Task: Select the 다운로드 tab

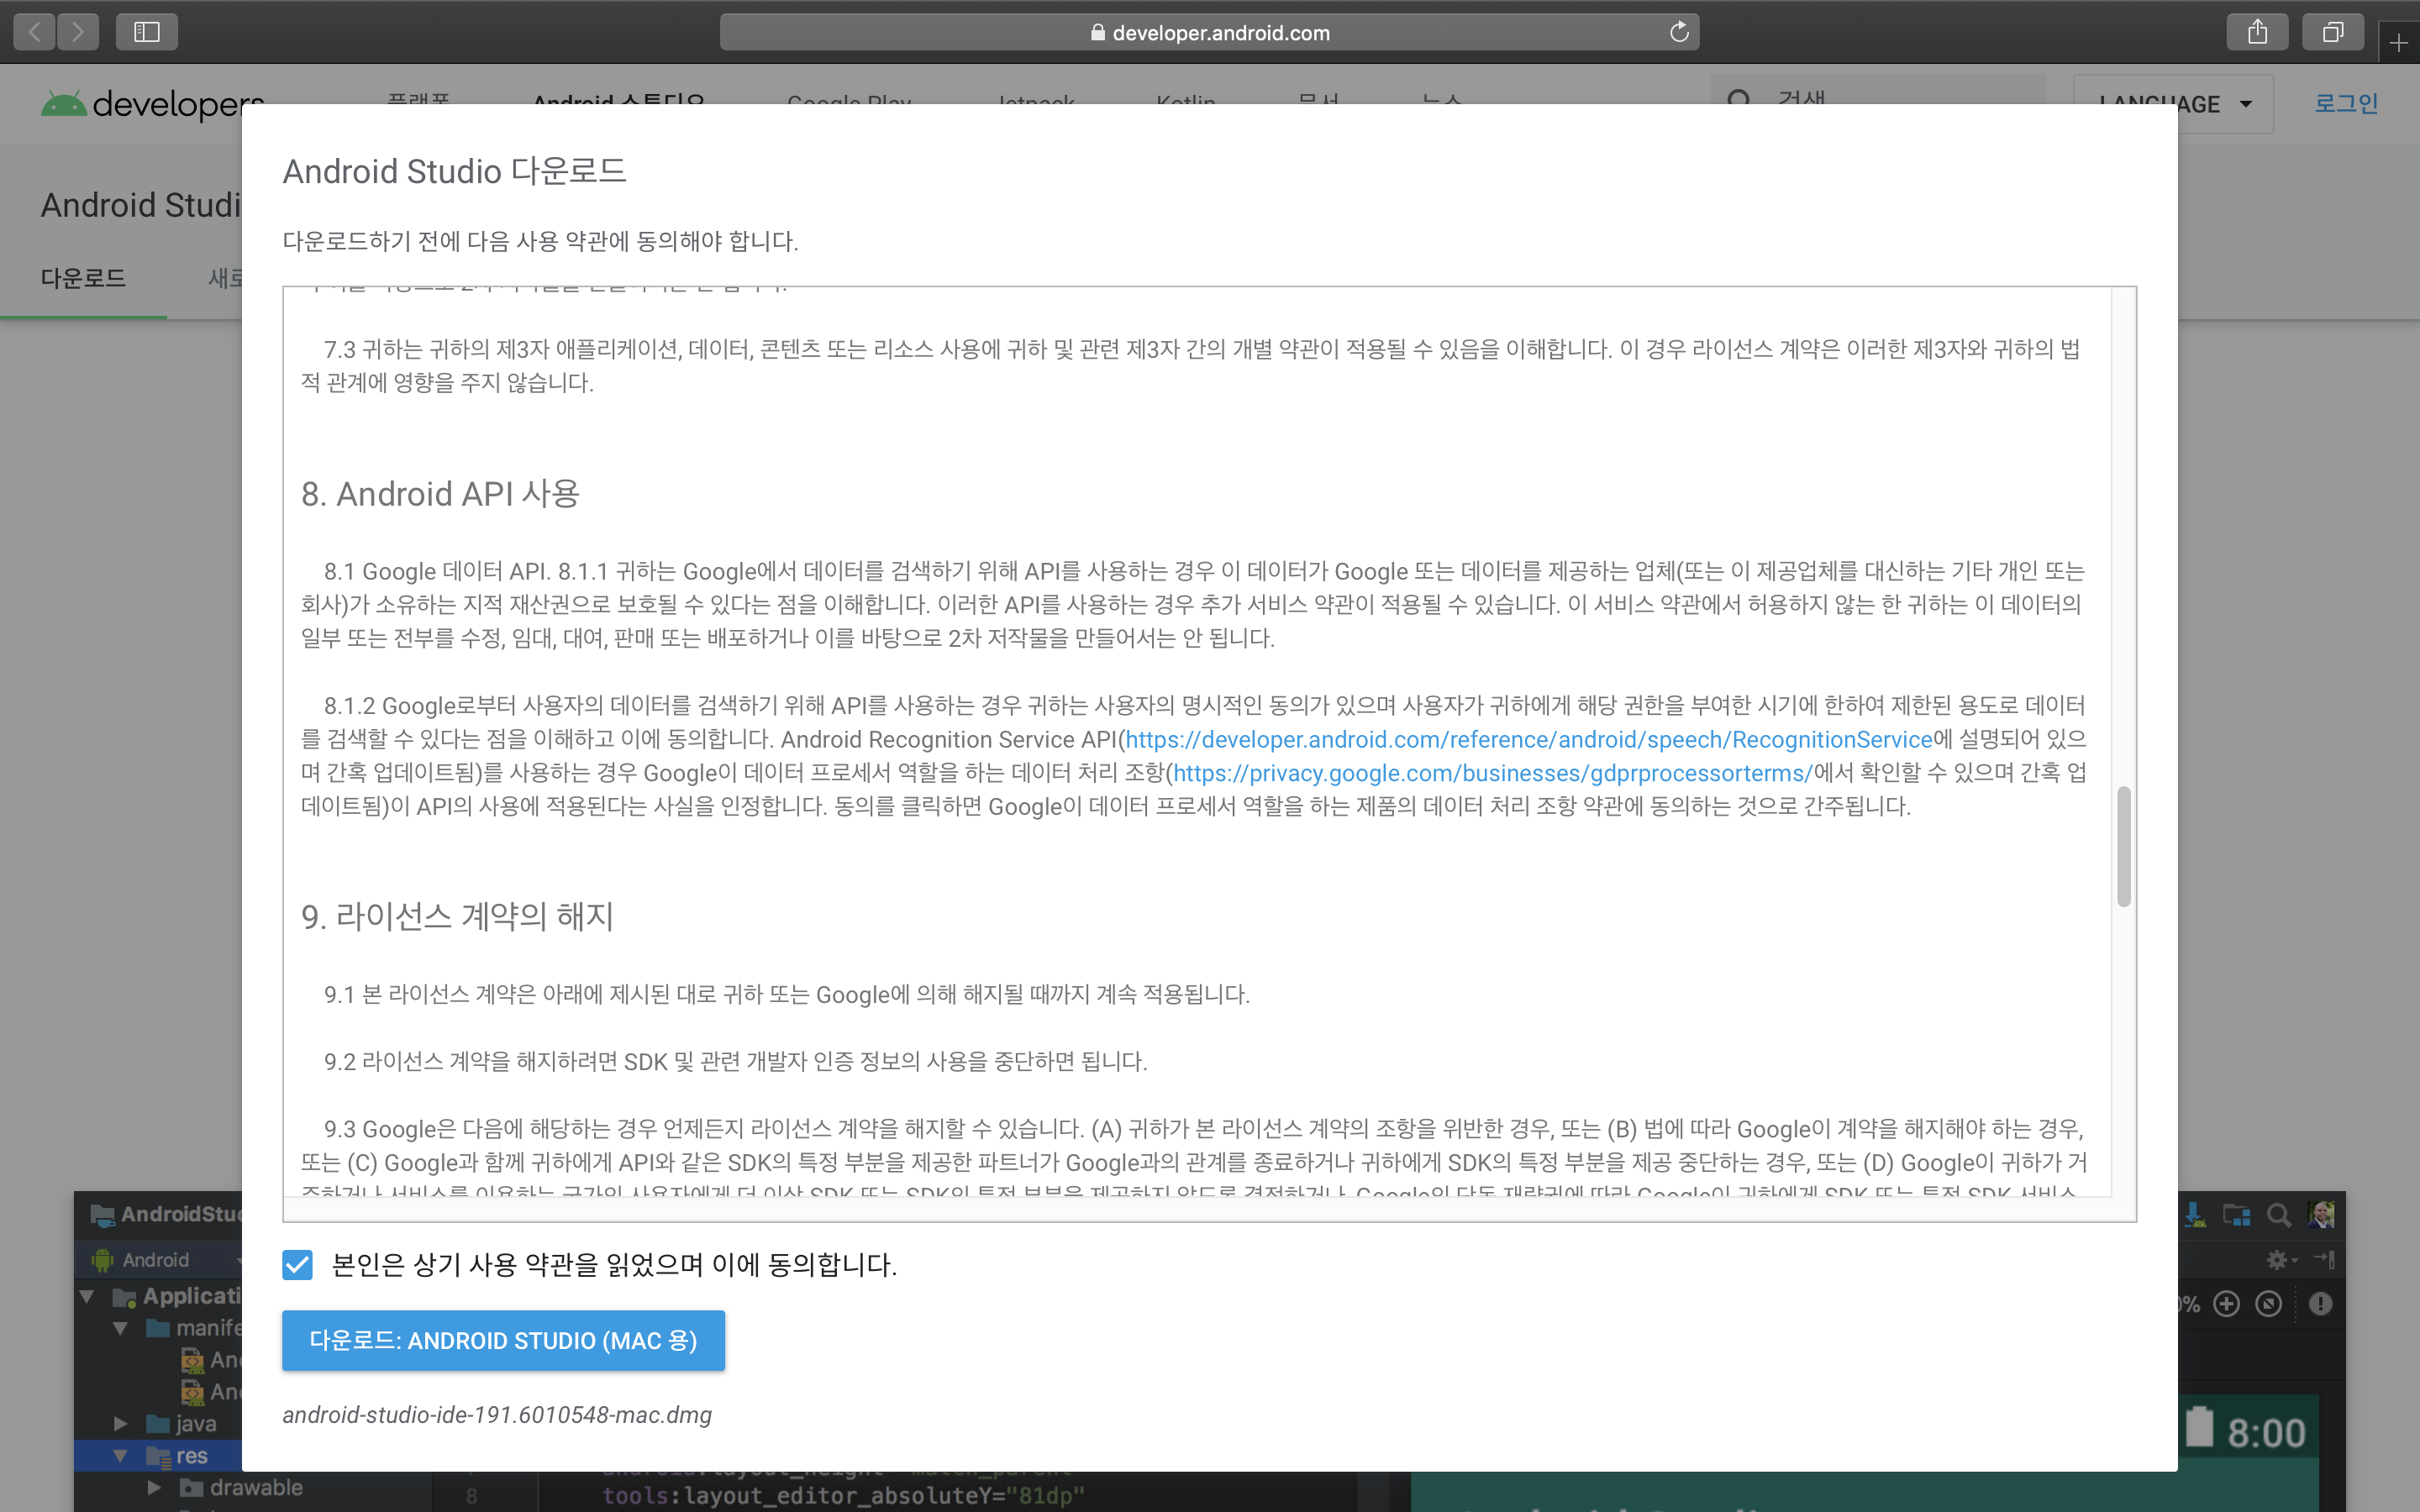Action: click(83, 278)
